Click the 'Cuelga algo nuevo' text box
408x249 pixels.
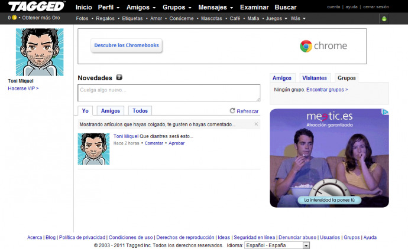[169, 93]
